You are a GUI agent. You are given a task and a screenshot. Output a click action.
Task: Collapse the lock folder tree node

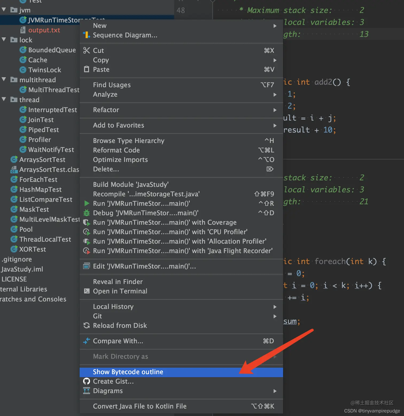(4, 39)
